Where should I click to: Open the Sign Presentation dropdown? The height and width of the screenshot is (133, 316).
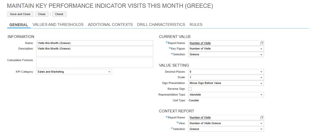click(261, 83)
